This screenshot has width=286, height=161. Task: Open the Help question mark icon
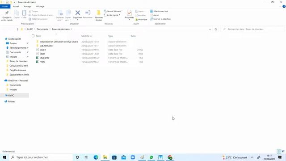pos(284,6)
